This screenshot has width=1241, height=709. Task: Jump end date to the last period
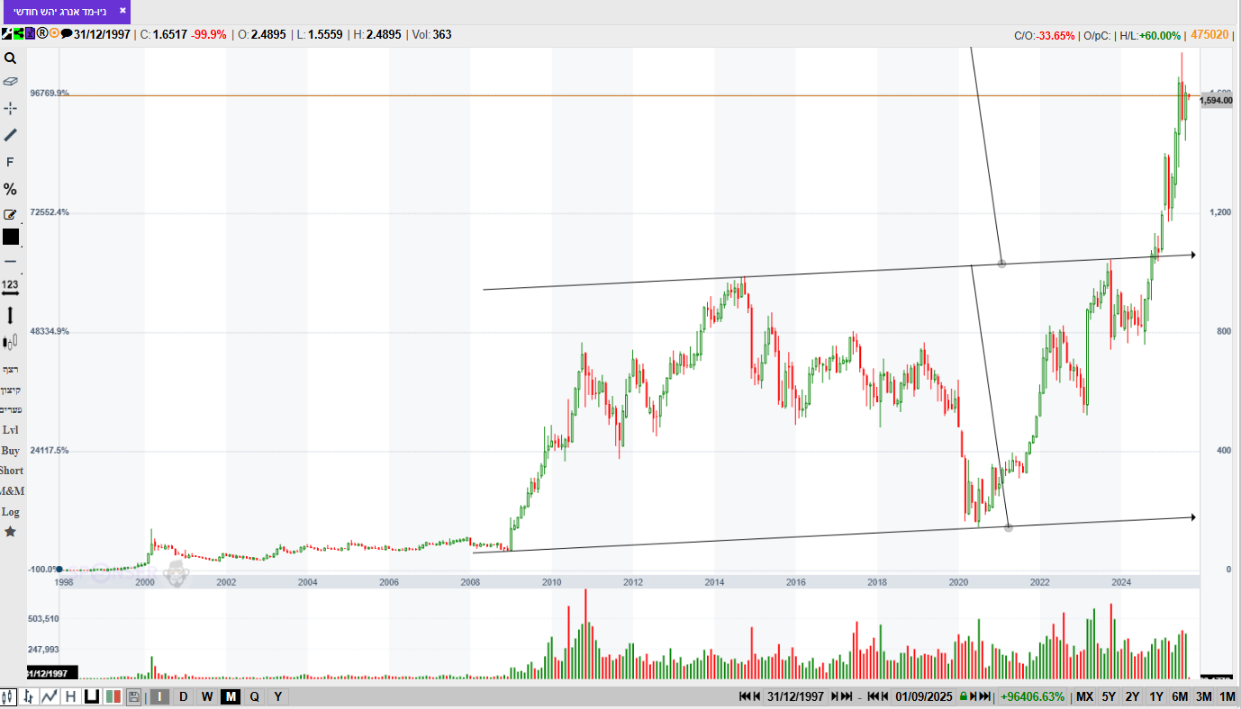pyautogui.click(x=985, y=696)
